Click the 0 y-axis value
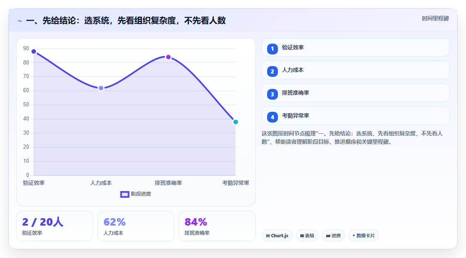The height and width of the screenshot is (258, 466). click(27, 175)
